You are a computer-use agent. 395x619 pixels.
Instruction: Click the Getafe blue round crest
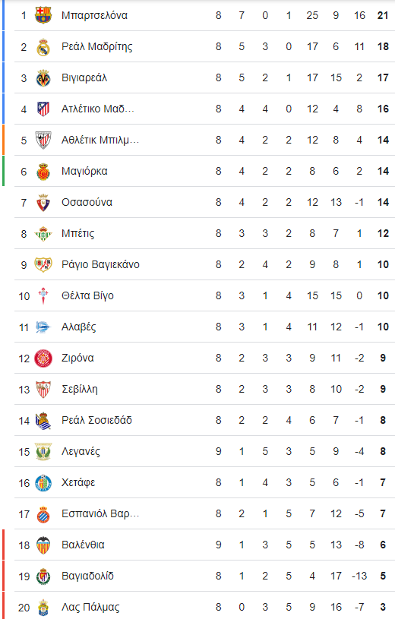[43, 482]
